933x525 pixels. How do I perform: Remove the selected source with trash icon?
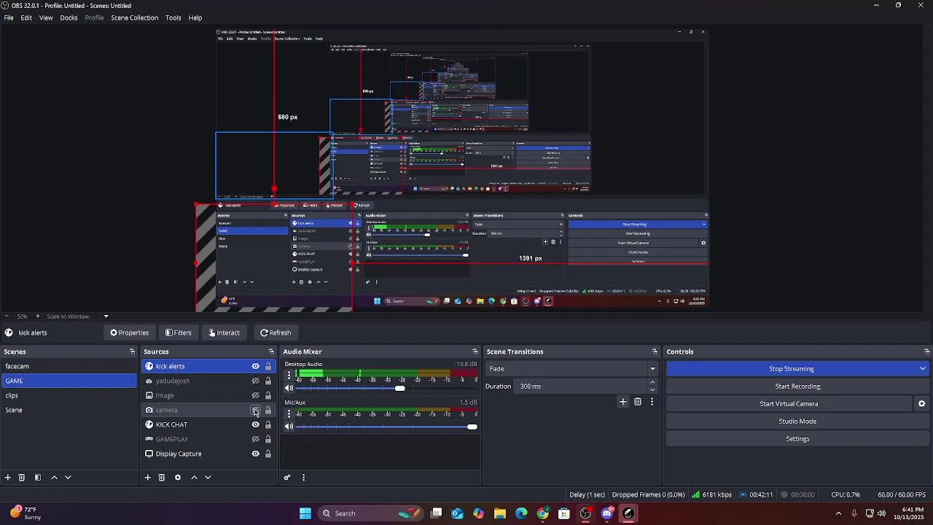[x=162, y=478]
